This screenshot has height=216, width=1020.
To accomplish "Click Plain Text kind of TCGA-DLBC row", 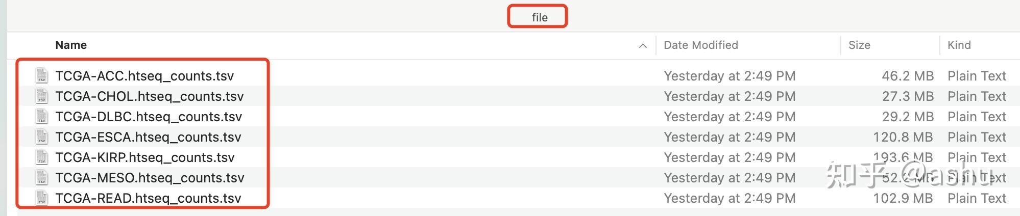I will tap(977, 117).
